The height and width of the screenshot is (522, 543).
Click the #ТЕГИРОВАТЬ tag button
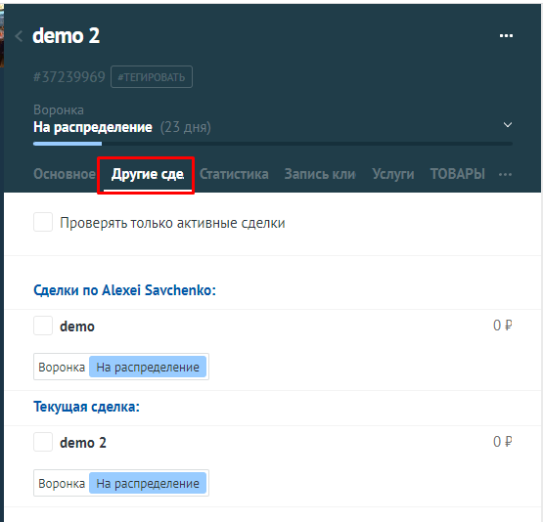click(152, 77)
